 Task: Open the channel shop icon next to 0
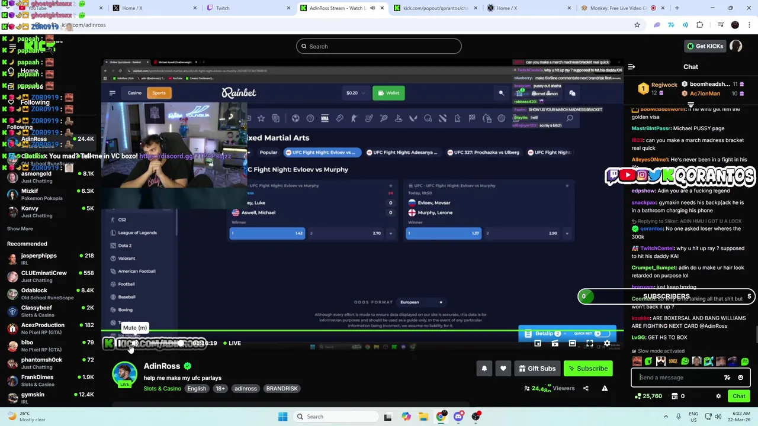pyautogui.click(x=675, y=396)
